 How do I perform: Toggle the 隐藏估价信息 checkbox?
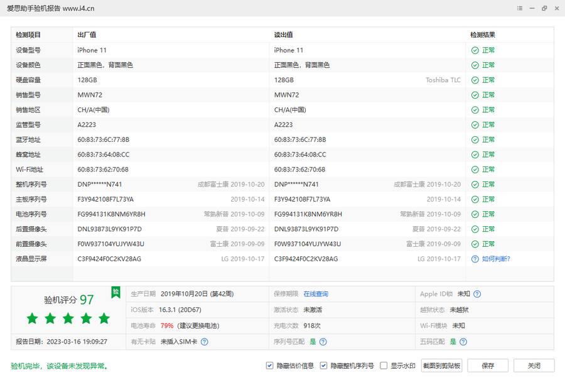[x=270, y=366]
